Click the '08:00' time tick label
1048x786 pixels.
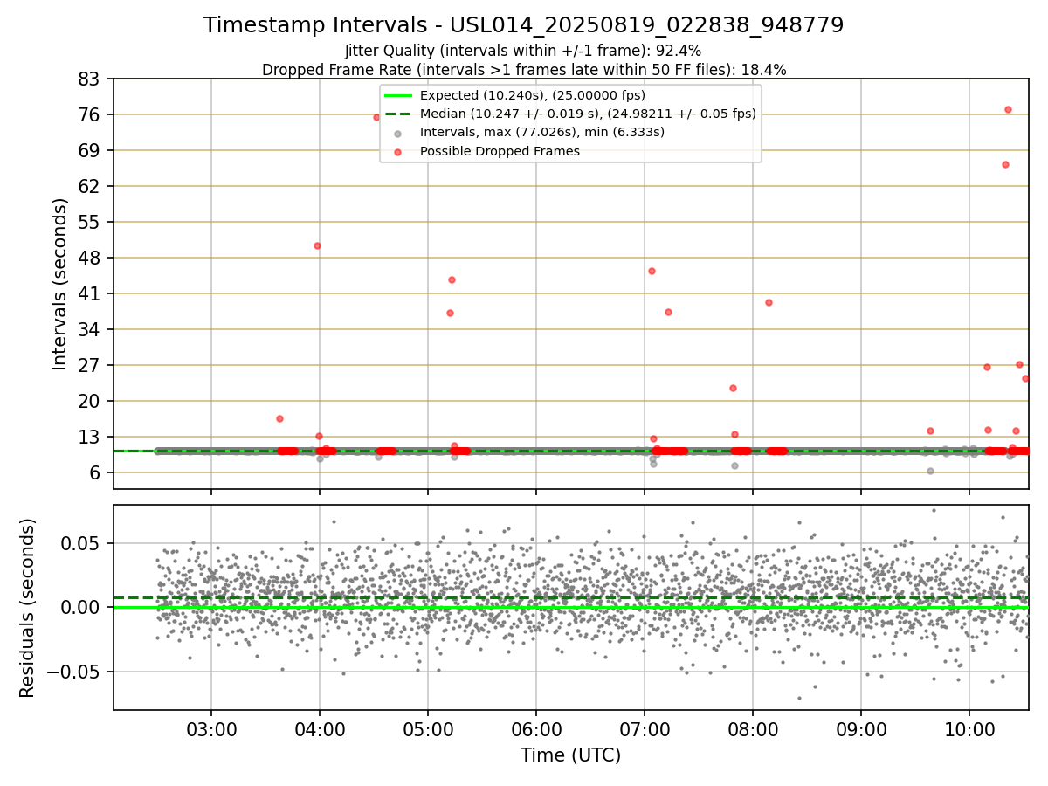pos(753,728)
